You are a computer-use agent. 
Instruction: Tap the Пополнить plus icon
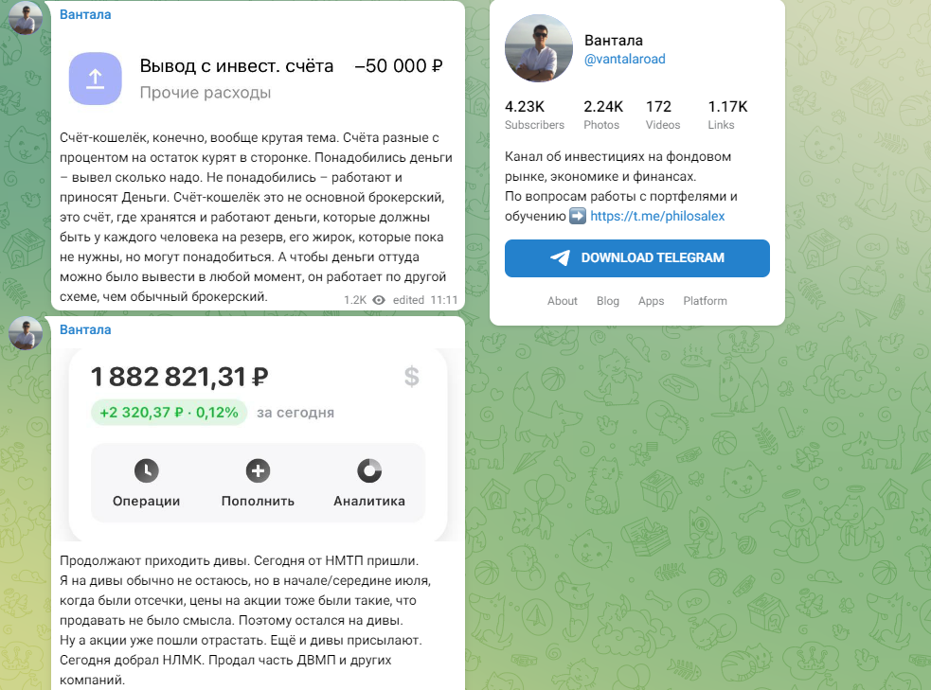pos(258,470)
